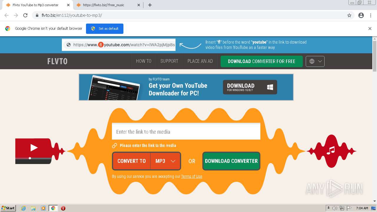The height and width of the screenshot is (212, 377).
Task: Click the Opera icon in taskbar
Action: pyautogui.click(x=63, y=208)
